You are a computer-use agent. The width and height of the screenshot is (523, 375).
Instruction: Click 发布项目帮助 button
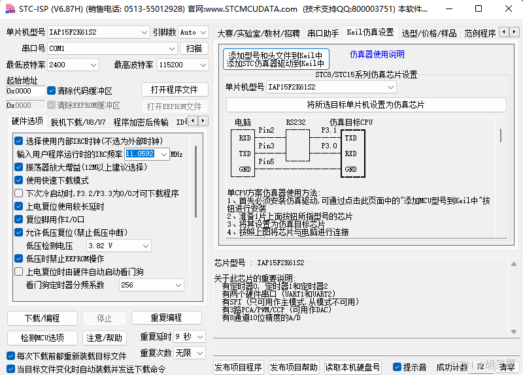294,367
